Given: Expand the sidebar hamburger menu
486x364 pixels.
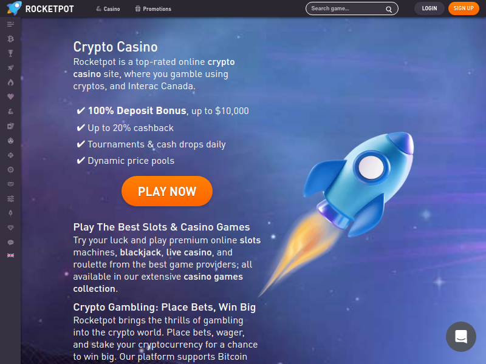Looking at the screenshot, I should (x=10, y=24).
